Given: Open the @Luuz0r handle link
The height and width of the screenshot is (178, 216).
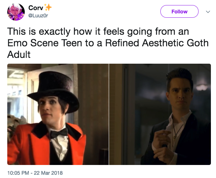Looking at the screenshot, I should coord(38,16).
